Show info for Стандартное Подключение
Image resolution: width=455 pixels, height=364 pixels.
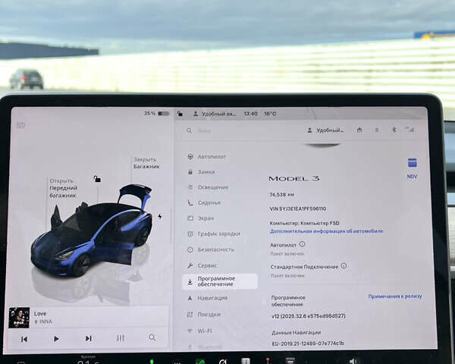(344, 266)
